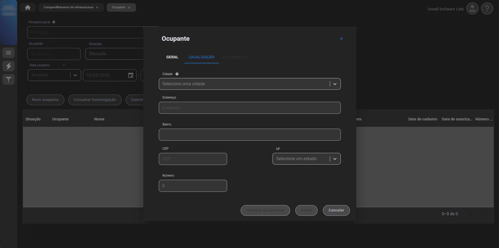Click the Cidade field help icon
Viewport: 499px width, 248px height.
click(x=177, y=74)
